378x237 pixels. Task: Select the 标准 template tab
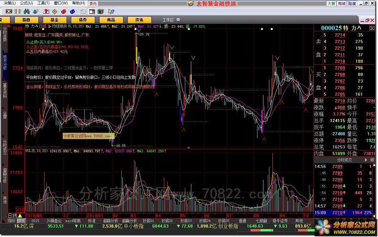click(x=92, y=221)
